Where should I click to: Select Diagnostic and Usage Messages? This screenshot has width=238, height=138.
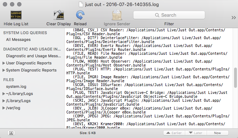[x=34, y=56]
